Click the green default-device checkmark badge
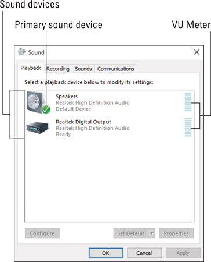Screen dimensions: 211x262 (46, 109)
